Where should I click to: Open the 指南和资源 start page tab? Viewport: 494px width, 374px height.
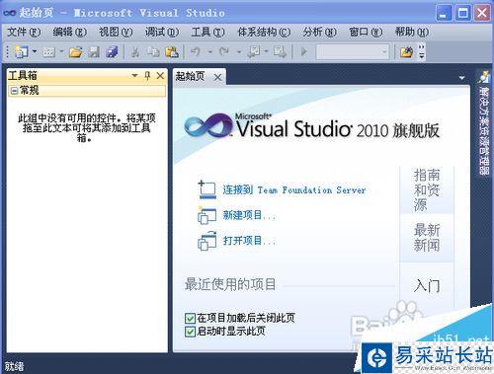coord(427,189)
